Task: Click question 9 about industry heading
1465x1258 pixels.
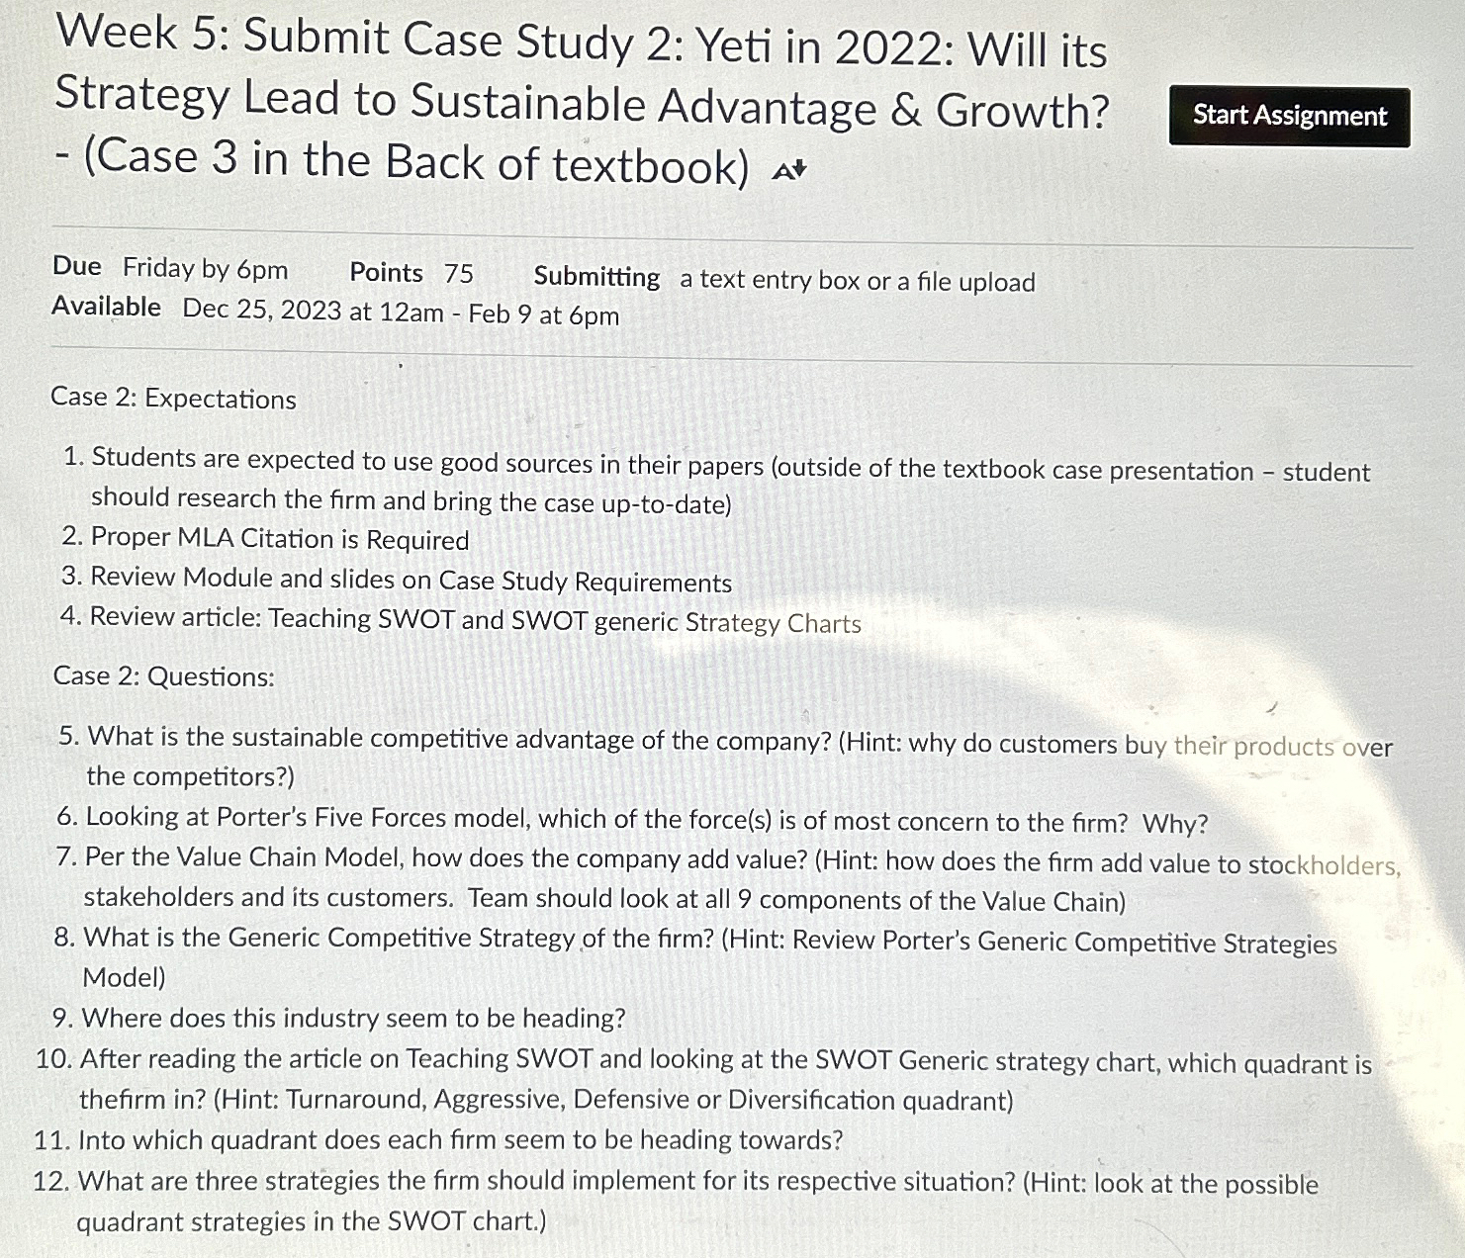Action: pyautogui.click(x=340, y=1018)
